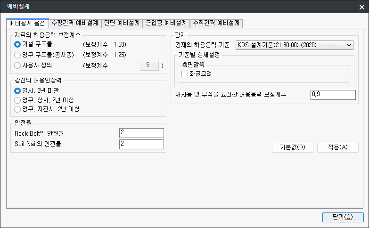
Task: Select the 근입장 예비설계 tab
Action: click(x=165, y=23)
